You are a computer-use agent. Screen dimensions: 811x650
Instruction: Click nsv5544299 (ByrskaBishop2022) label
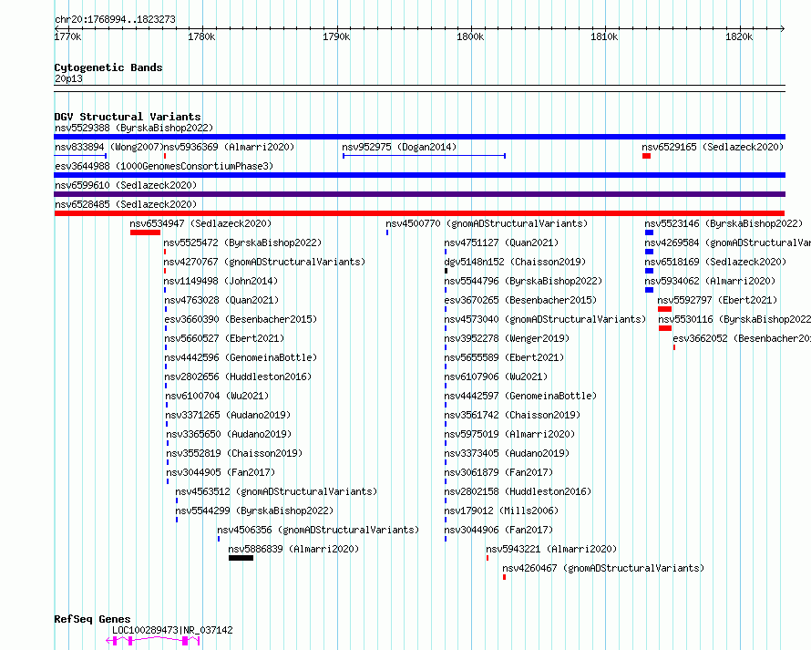click(254, 511)
